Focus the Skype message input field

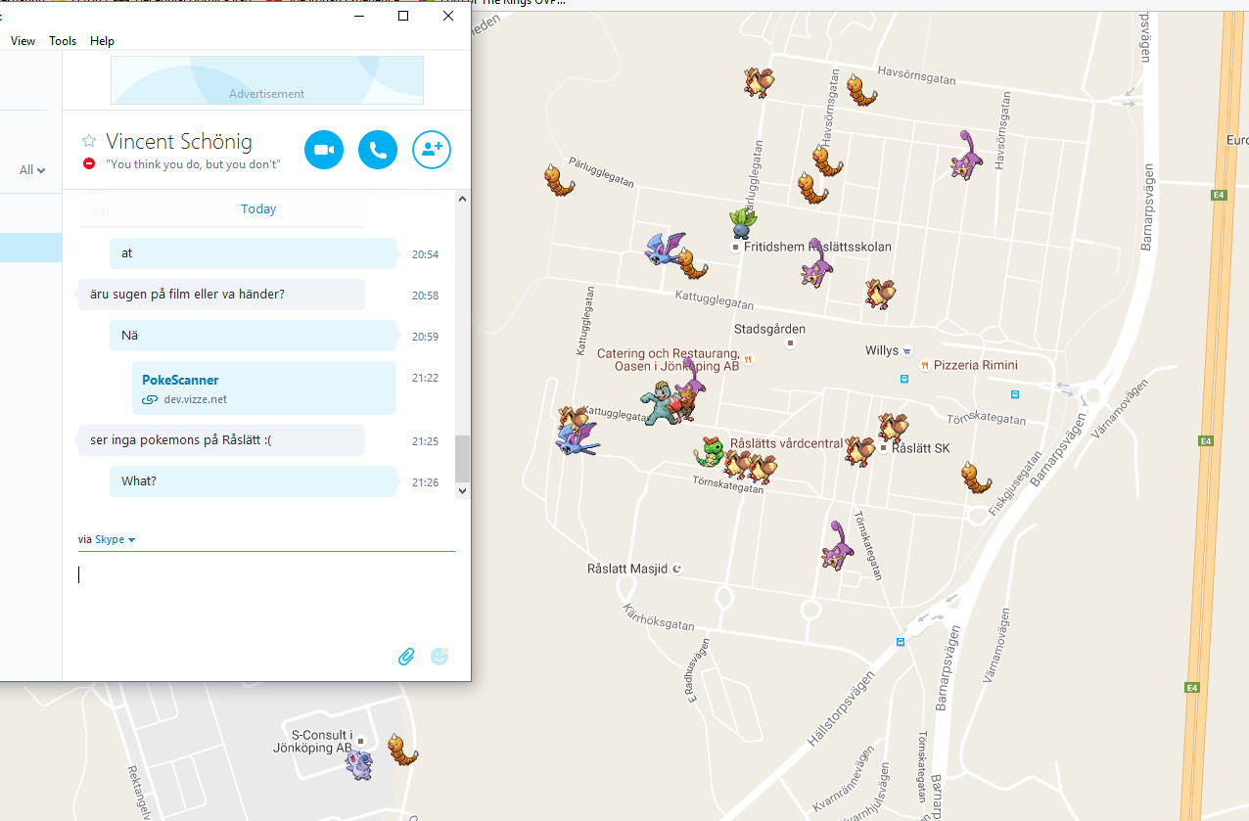coord(266,575)
